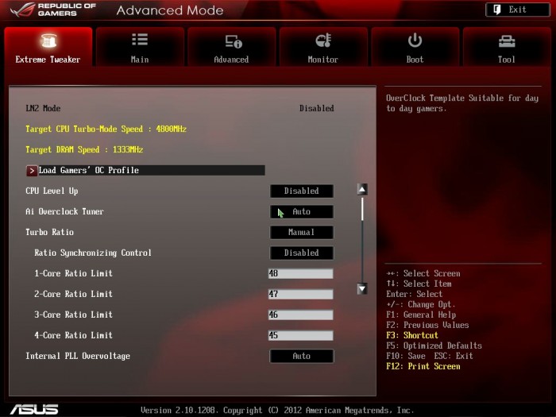
Task: Click the Exit door icon
Action: tap(497, 10)
